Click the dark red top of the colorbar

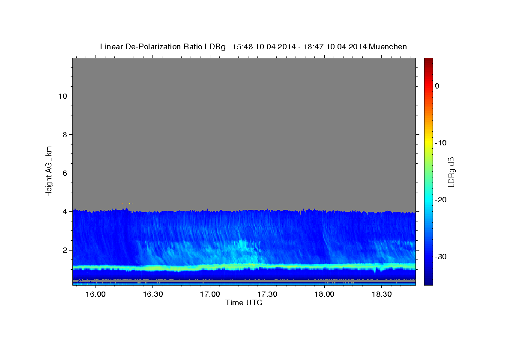tap(428, 62)
